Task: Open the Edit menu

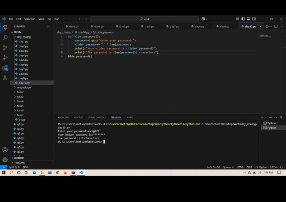Action: click(19, 19)
